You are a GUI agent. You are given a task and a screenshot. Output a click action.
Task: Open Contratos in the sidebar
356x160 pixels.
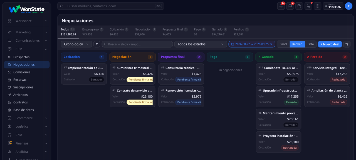(27, 102)
